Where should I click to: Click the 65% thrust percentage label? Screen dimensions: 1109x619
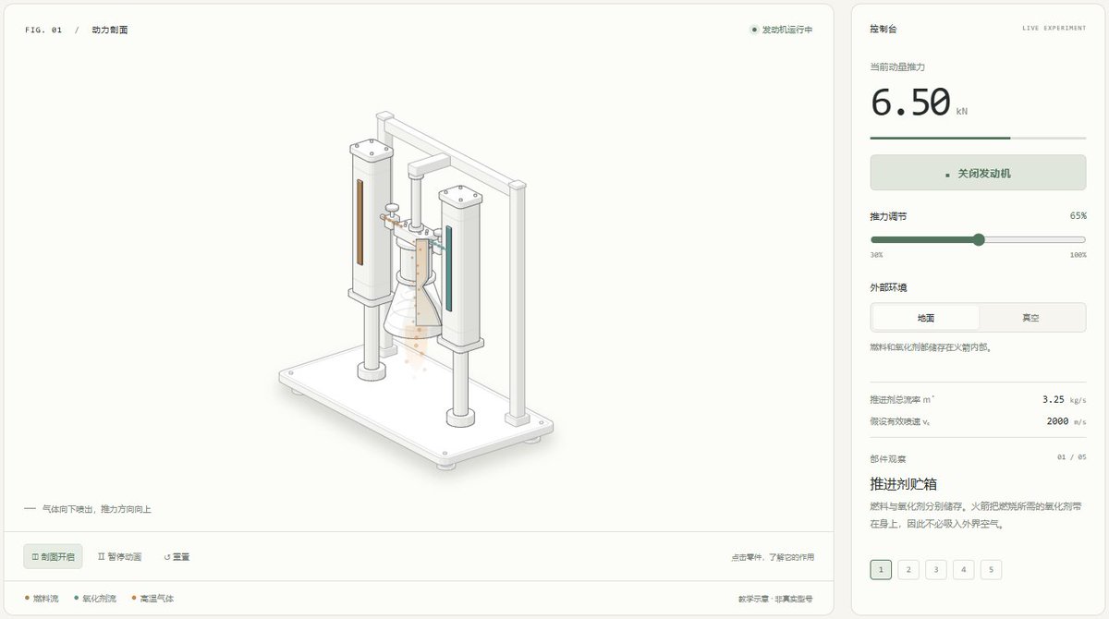pyautogui.click(x=1078, y=216)
